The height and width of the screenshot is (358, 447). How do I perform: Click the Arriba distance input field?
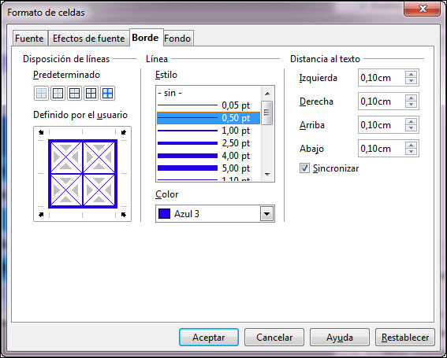pyautogui.click(x=382, y=125)
